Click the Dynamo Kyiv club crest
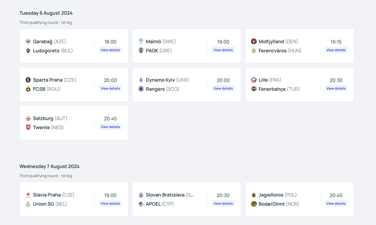376x225 pixels. pos(141,80)
